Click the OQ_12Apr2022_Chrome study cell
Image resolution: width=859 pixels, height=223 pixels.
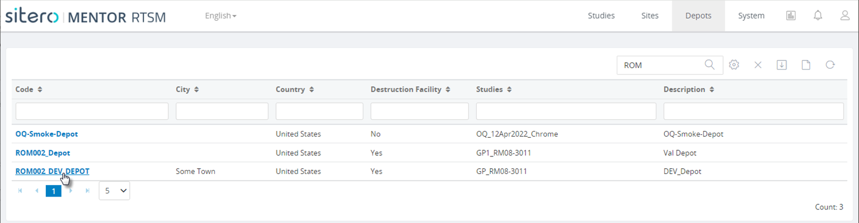517,134
